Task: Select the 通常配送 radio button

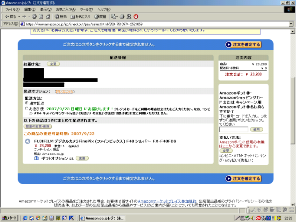Action: pos(27,103)
